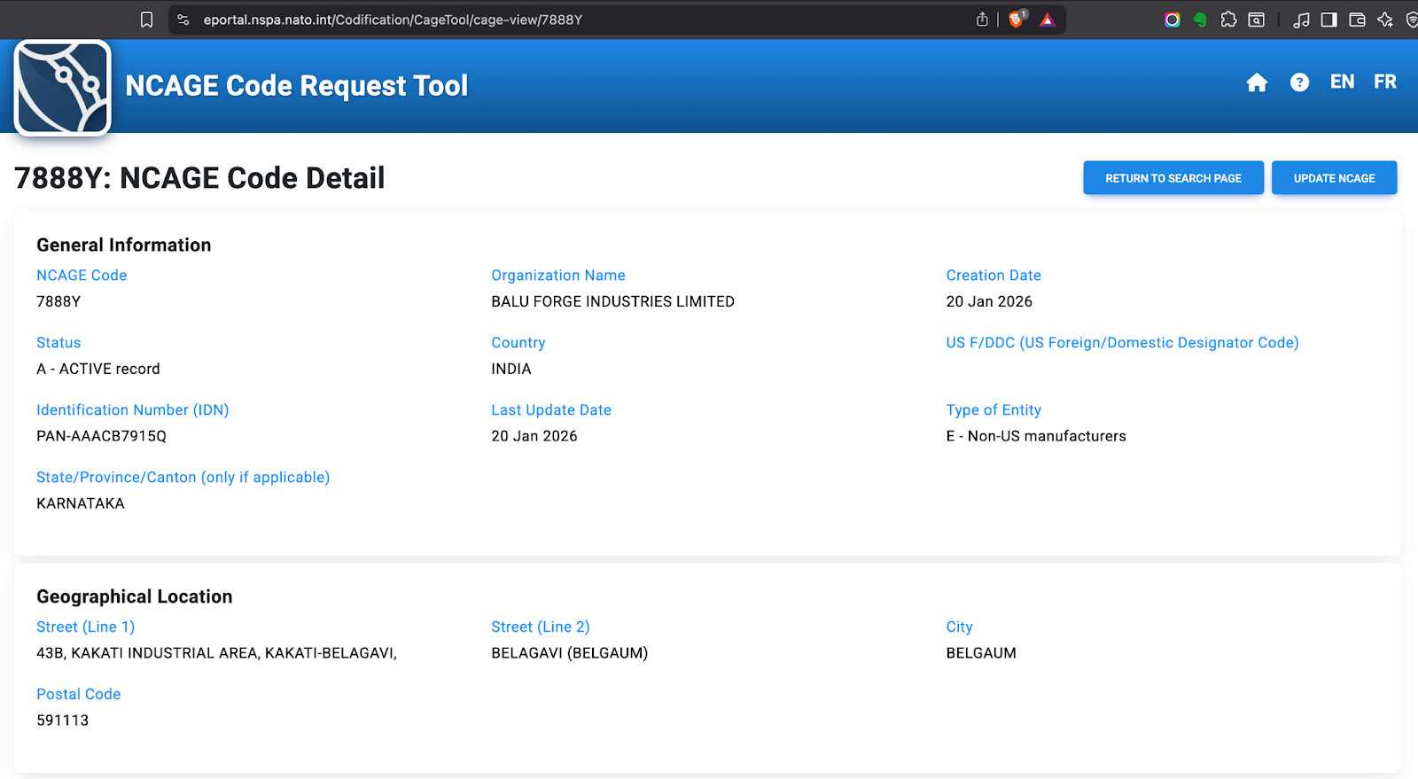Screen dimensions: 1418x779
Task: Open the Evernote elephant extension
Action: coord(1200,19)
